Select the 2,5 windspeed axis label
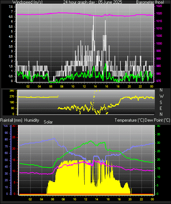This screenshot has height=204, width=171. click(11, 57)
